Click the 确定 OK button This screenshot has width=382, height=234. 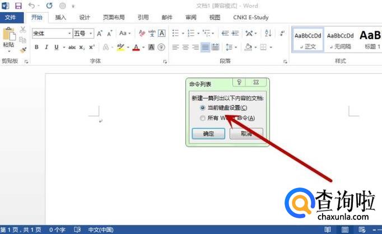click(208, 134)
